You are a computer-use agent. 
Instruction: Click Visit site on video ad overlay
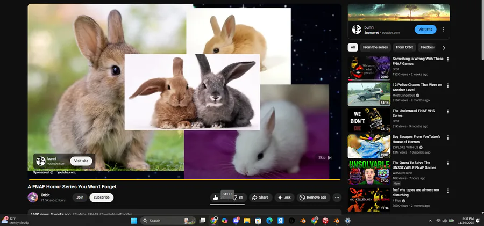(x=81, y=161)
